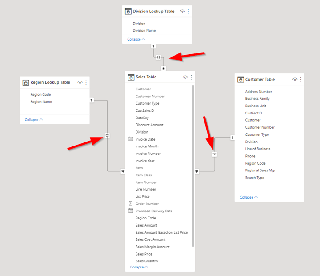Collapse the Customer Table

248,197
